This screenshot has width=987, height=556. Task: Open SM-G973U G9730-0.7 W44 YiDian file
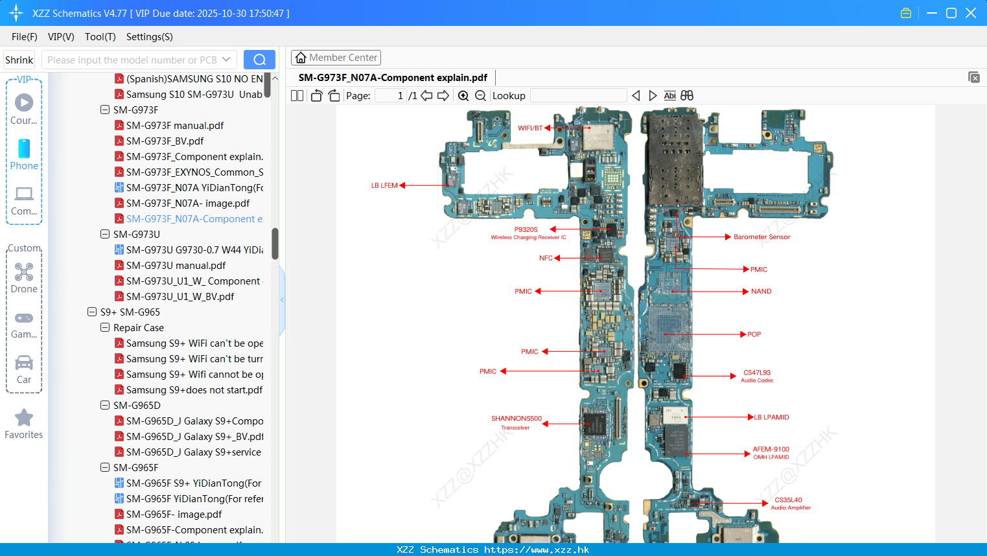pos(194,249)
